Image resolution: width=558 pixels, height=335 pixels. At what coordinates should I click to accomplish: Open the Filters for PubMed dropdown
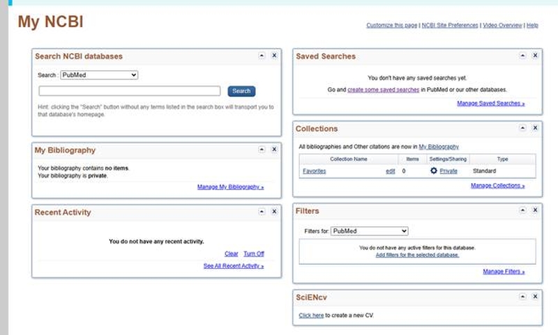[x=370, y=231]
